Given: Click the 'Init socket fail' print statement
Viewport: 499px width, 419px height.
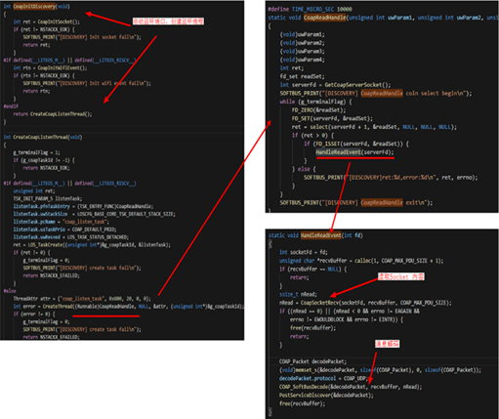Looking at the screenshot, I should (82, 37).
